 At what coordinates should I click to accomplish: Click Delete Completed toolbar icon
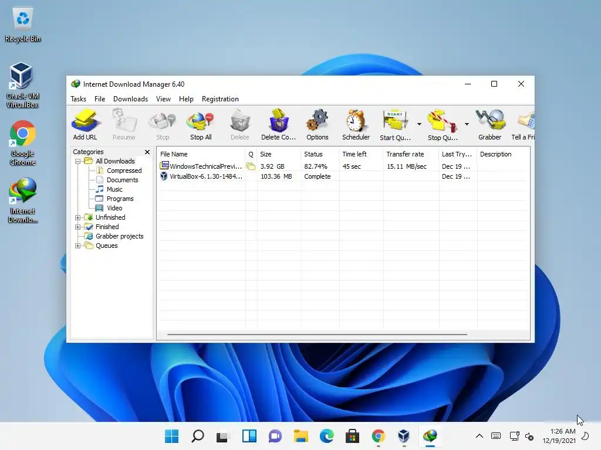click(278, 124)
